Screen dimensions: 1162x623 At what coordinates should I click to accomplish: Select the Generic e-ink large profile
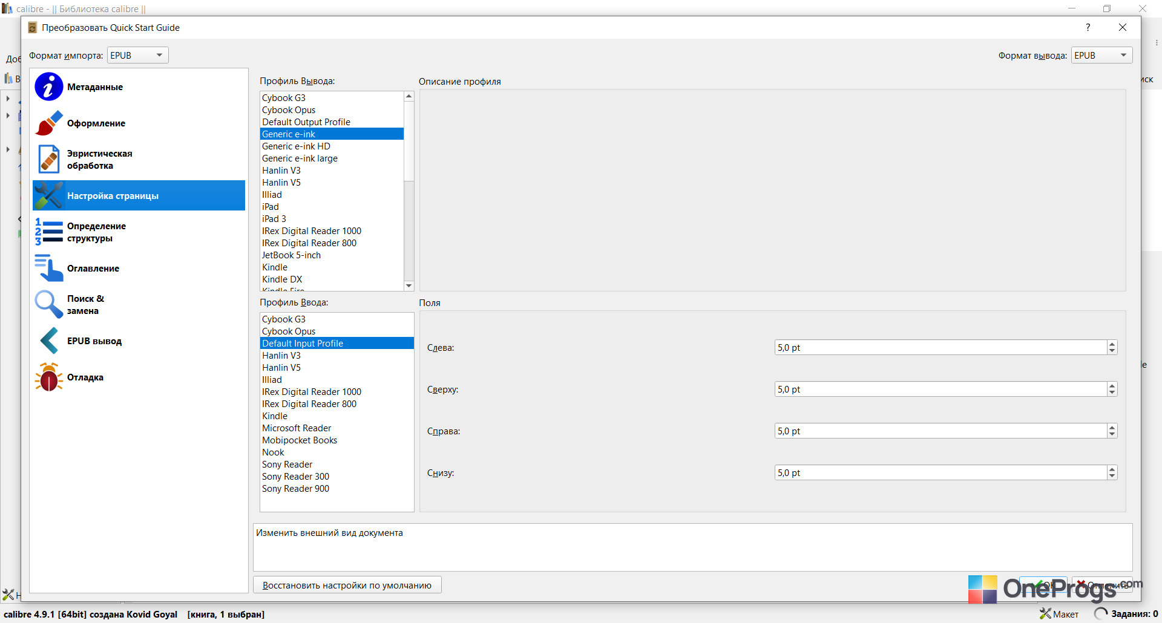coord(332,158)
